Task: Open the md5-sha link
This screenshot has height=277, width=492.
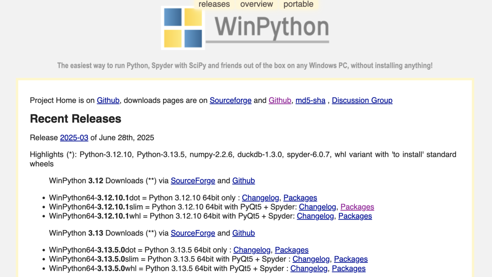Action: pyautogui.click(x=310, y=100)
